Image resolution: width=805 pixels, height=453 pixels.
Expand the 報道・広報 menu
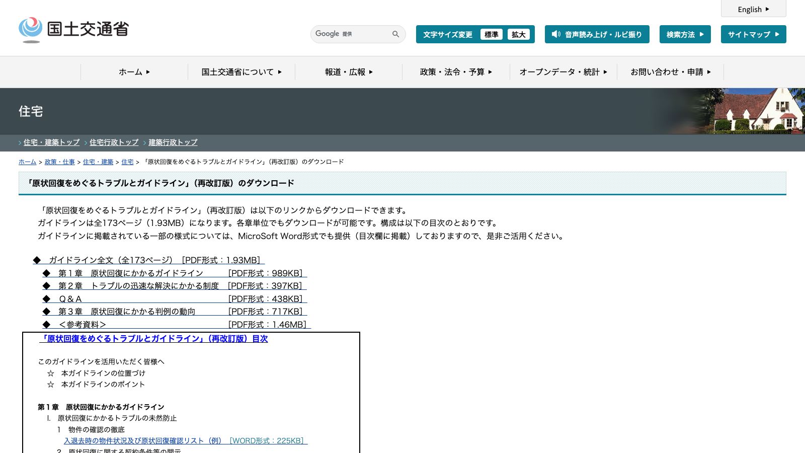[x=349, y=72]
